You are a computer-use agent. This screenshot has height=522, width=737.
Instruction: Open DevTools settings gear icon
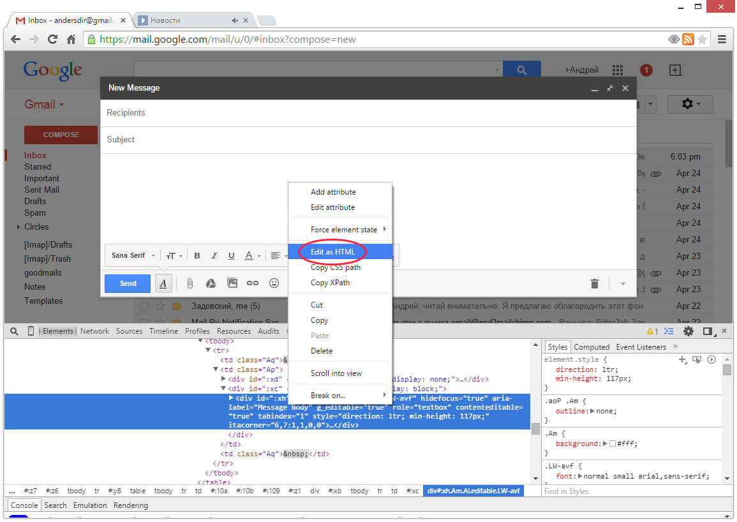tap(688, 331)
